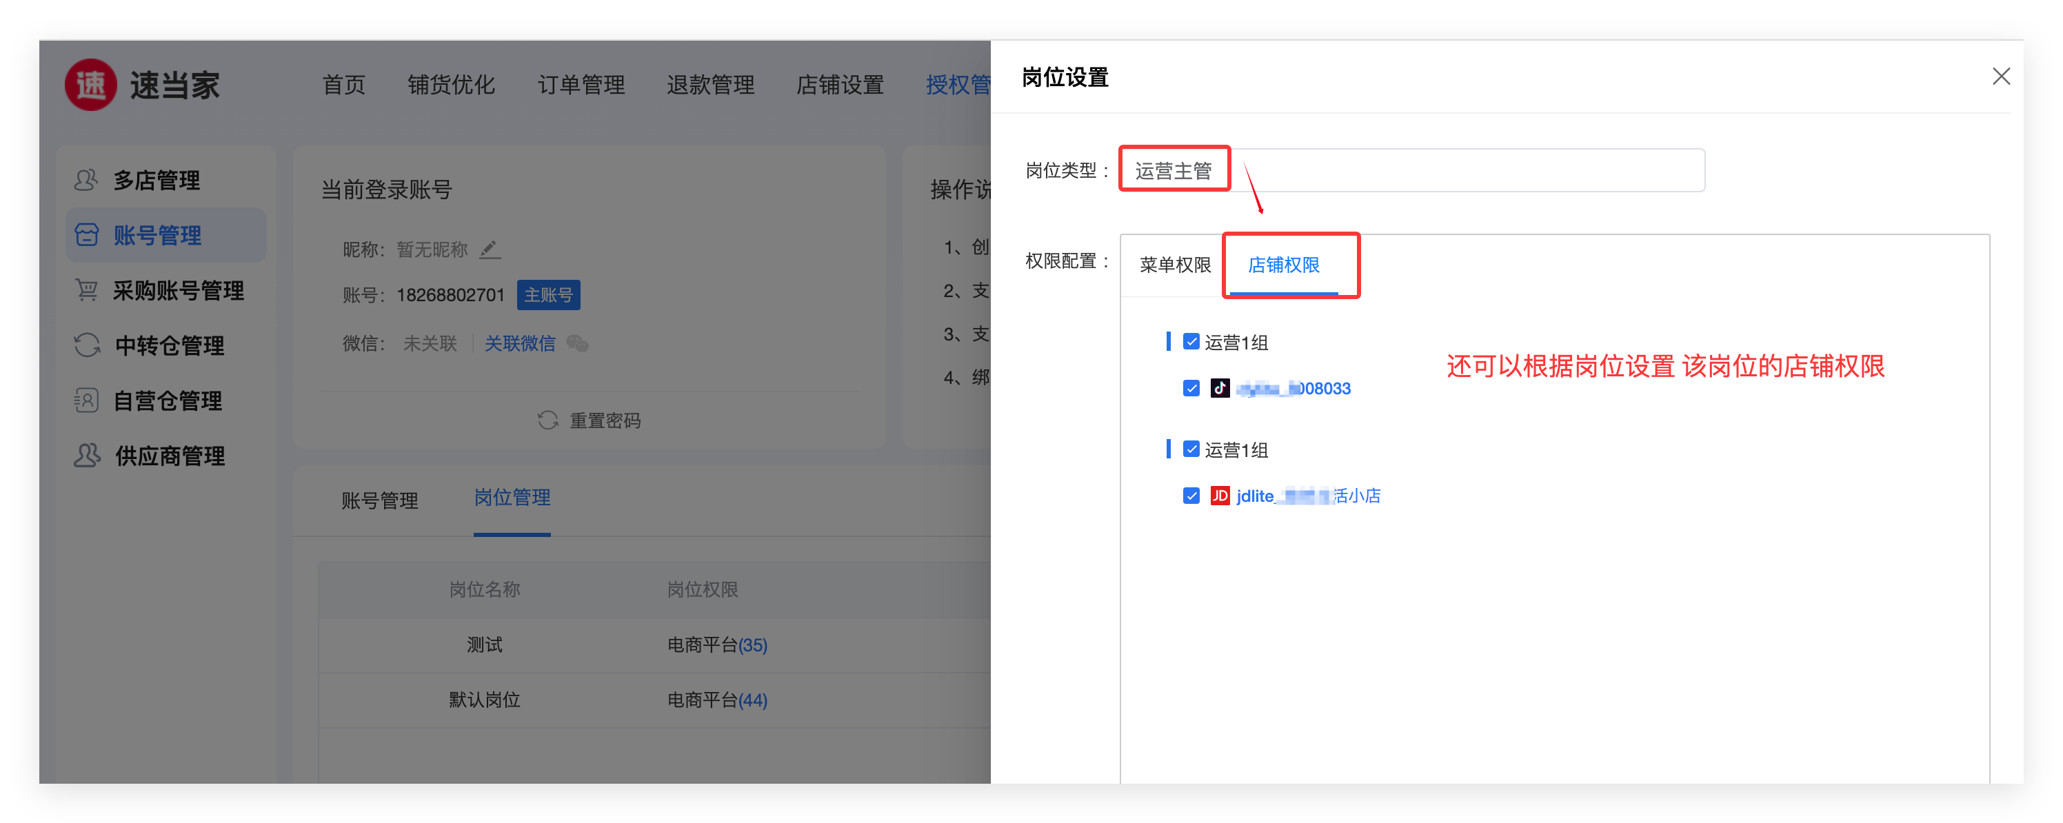This screenshot has height=823, width=2063.
Task: Uncheck the jdlite shop checkbox
Action: pyautogui.click(x=1191, y=496)
